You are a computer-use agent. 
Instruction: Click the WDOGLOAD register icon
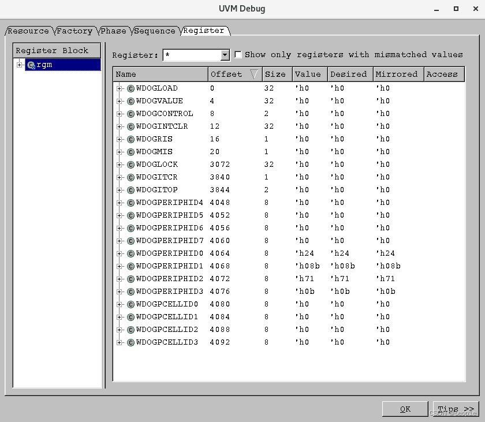coord(130,88)
